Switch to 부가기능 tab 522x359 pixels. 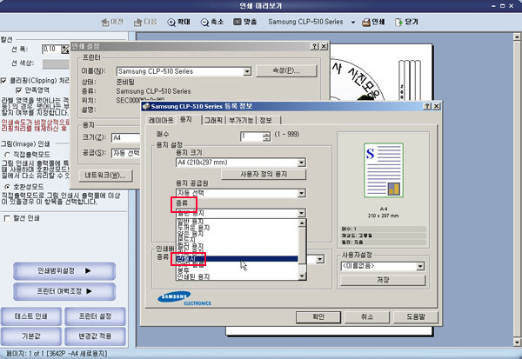click(x=241, y=120)
